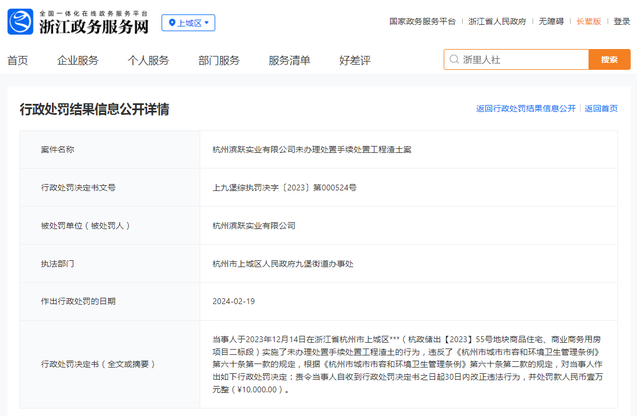Open 好差评 navigation tab
The height and width of the screenshot is (416, 637).
tap(355, 61)
